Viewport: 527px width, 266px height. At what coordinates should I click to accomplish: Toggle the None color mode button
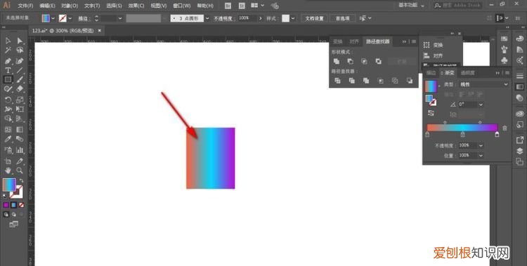(21, 204)
